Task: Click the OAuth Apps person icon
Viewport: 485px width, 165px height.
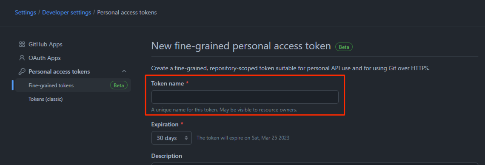Action: [x=22, y=58]
